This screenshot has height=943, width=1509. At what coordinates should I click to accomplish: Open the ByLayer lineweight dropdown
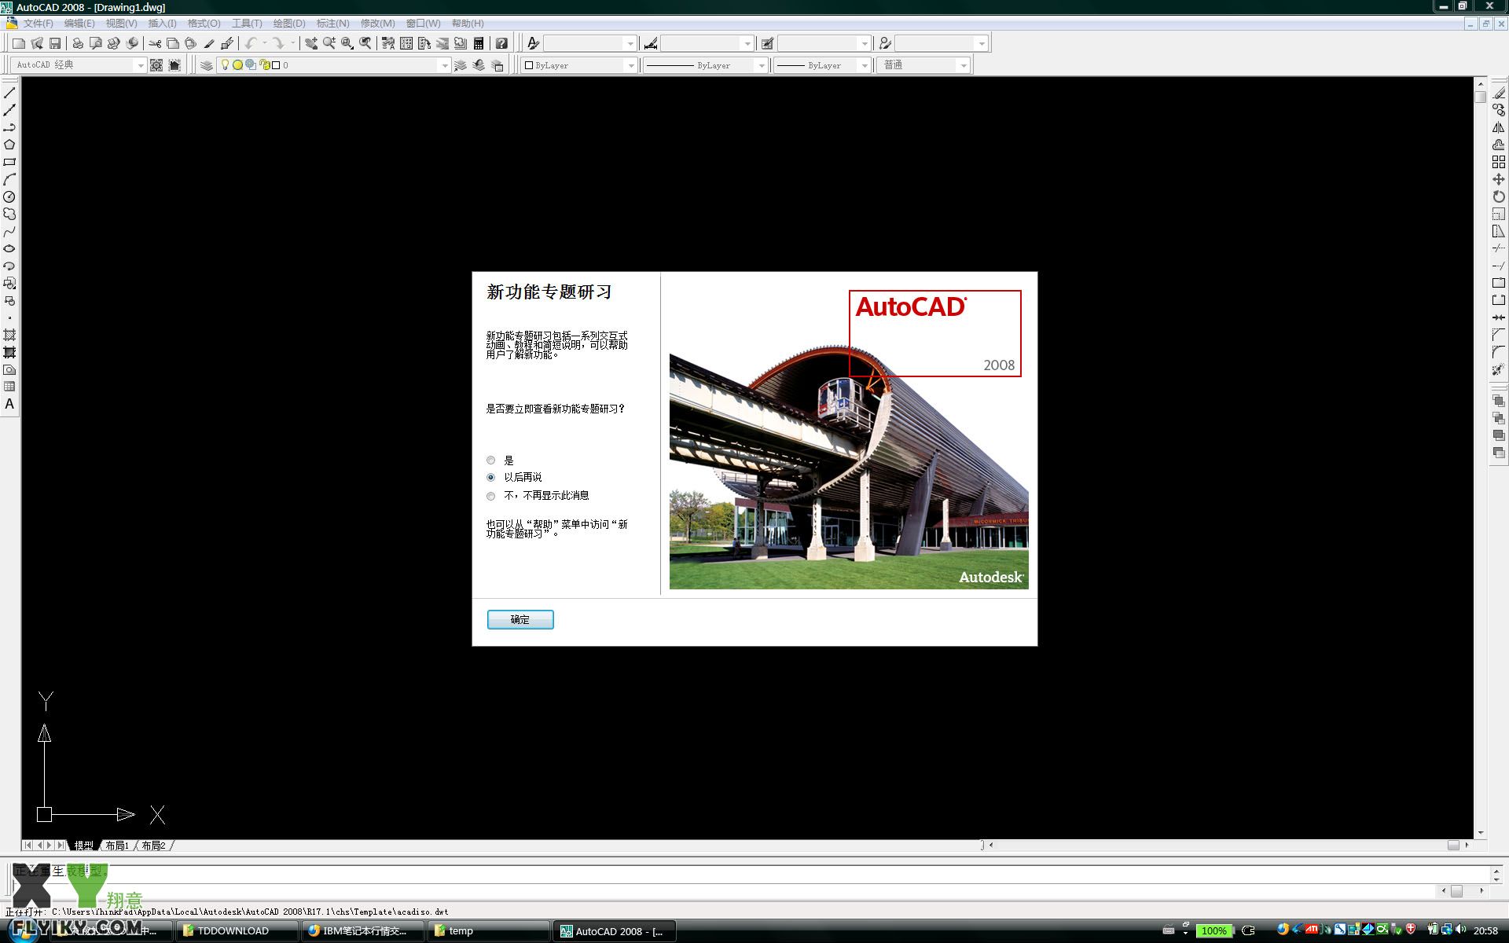tap(864, 65)
